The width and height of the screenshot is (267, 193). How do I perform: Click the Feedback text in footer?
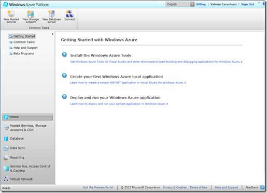pyautogui.click(x=251, y=187)
